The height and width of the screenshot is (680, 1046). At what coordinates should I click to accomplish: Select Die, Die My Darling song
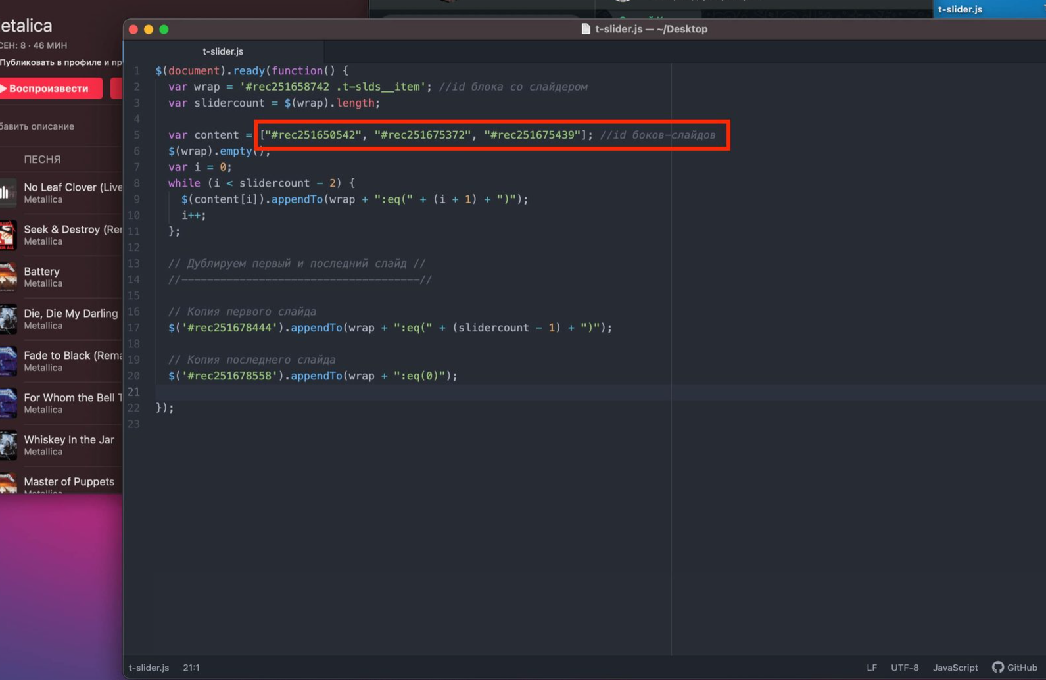pos(61,319)
